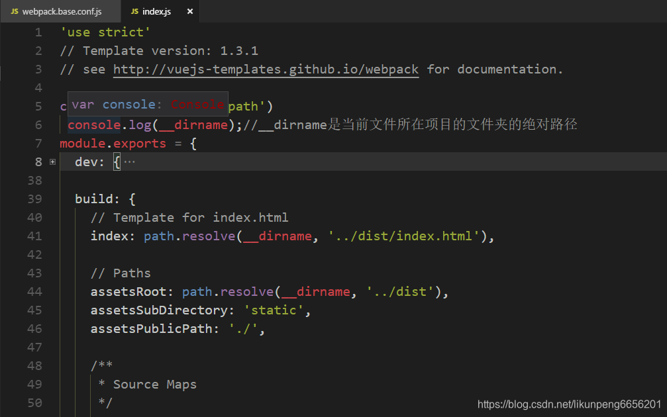
Task: Click module.exports on line 7
Action: pos(113,144)
